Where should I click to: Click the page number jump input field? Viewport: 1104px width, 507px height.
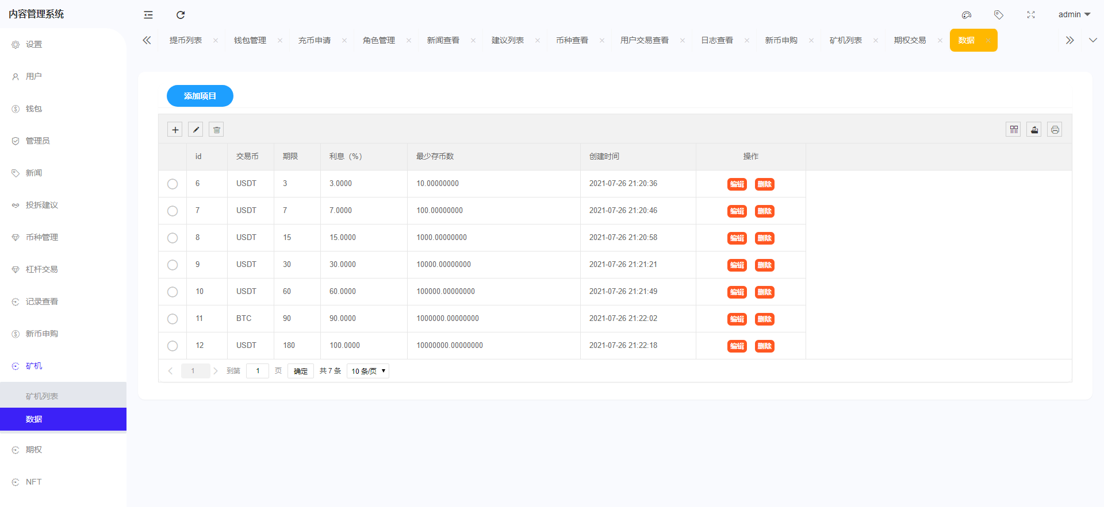[258, 371]
